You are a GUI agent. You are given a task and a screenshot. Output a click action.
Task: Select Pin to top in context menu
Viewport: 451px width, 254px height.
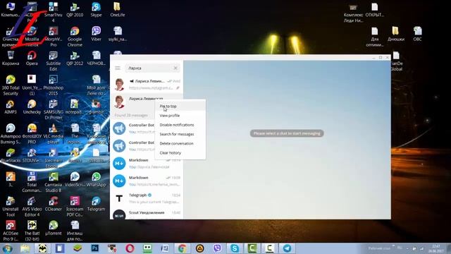pyautogui.click(x=180, y=107)
